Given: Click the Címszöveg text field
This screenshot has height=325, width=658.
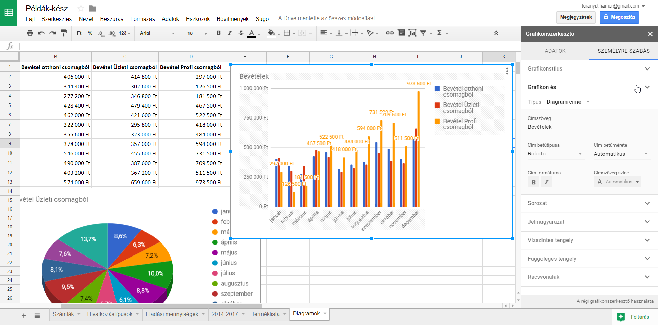Looking at the screenshot, I should coord(589,127).
